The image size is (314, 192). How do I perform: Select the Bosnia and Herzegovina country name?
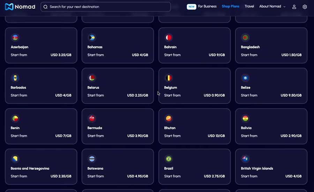[30, 169]
